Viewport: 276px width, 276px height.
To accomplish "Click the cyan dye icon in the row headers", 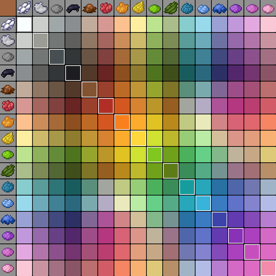I will [x=8, y=187].
